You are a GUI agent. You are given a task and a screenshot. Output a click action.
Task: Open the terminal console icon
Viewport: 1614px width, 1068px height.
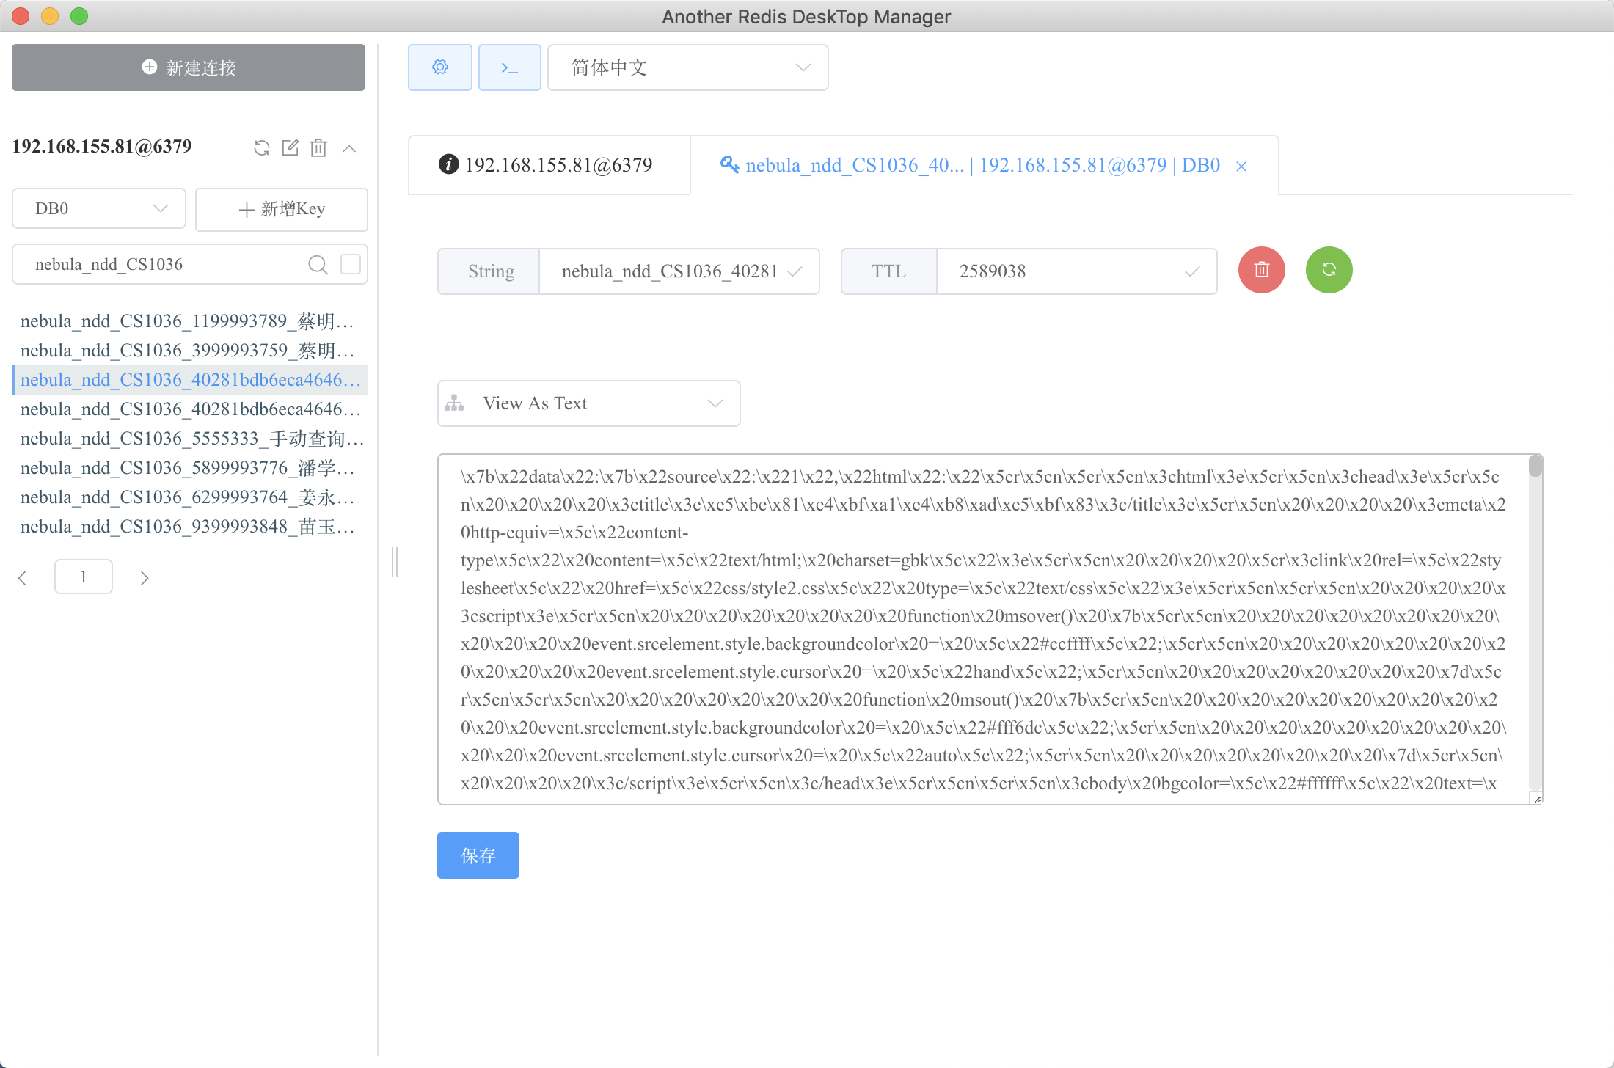[x=510, y=67]
